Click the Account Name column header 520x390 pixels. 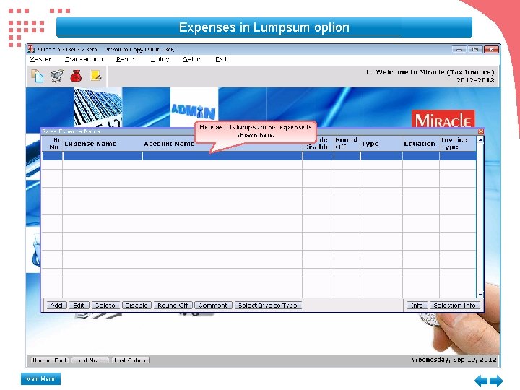click(x=169, y=144)
